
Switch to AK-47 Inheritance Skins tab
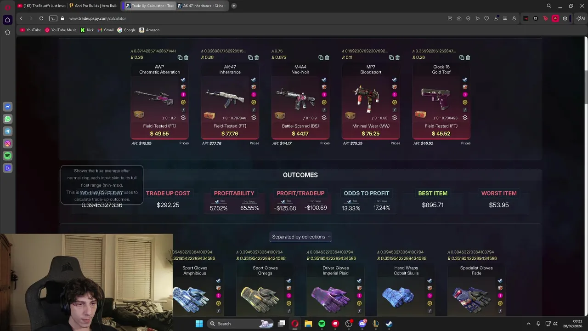tap(201, 6)
